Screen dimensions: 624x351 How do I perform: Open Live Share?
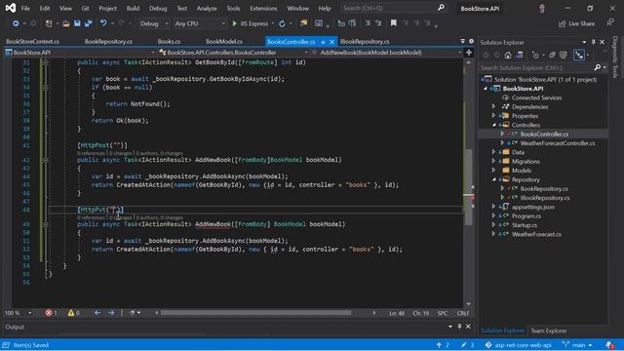point(576,23)
